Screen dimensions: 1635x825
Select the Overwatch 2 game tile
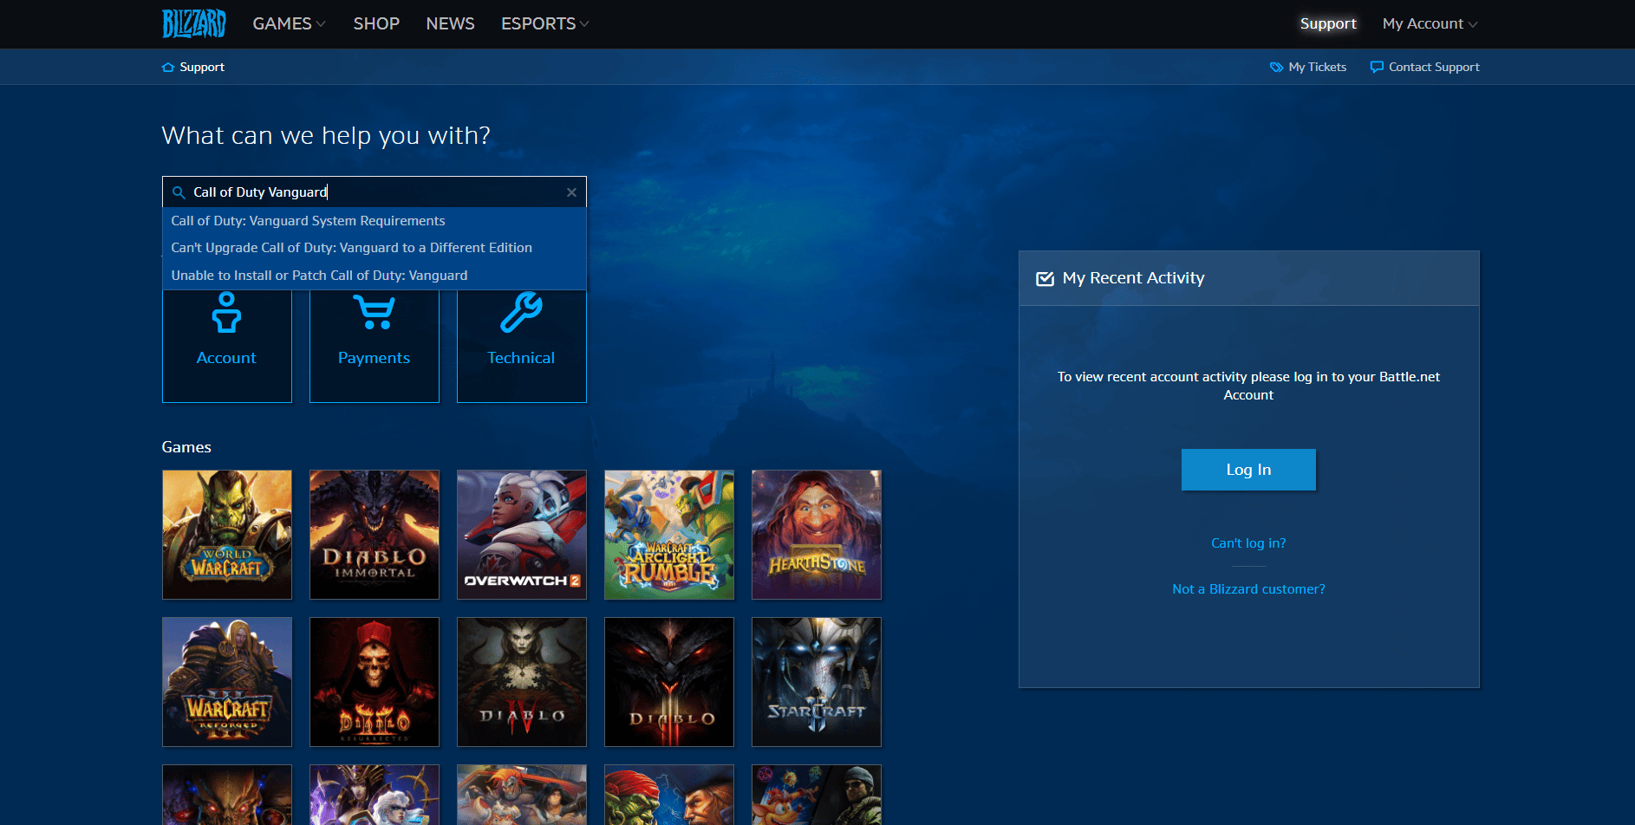tap(522, 535)
